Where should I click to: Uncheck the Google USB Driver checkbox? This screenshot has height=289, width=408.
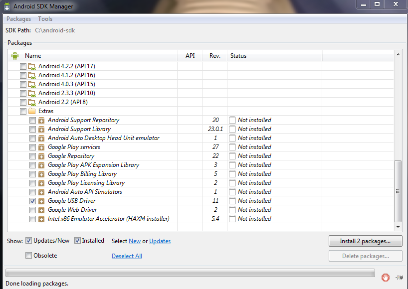click(32, 201)
